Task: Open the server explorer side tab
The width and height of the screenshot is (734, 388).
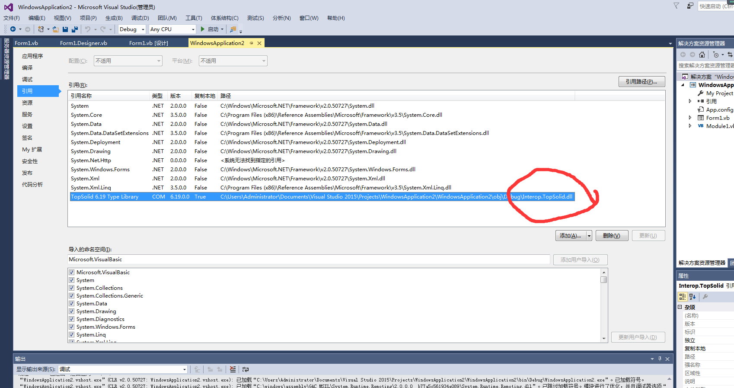Action: point(6,59)
